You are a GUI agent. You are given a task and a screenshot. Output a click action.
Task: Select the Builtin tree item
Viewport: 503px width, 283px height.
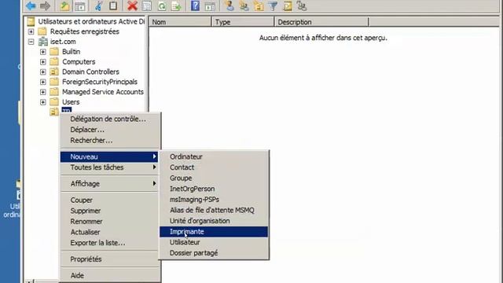[71, 52]
